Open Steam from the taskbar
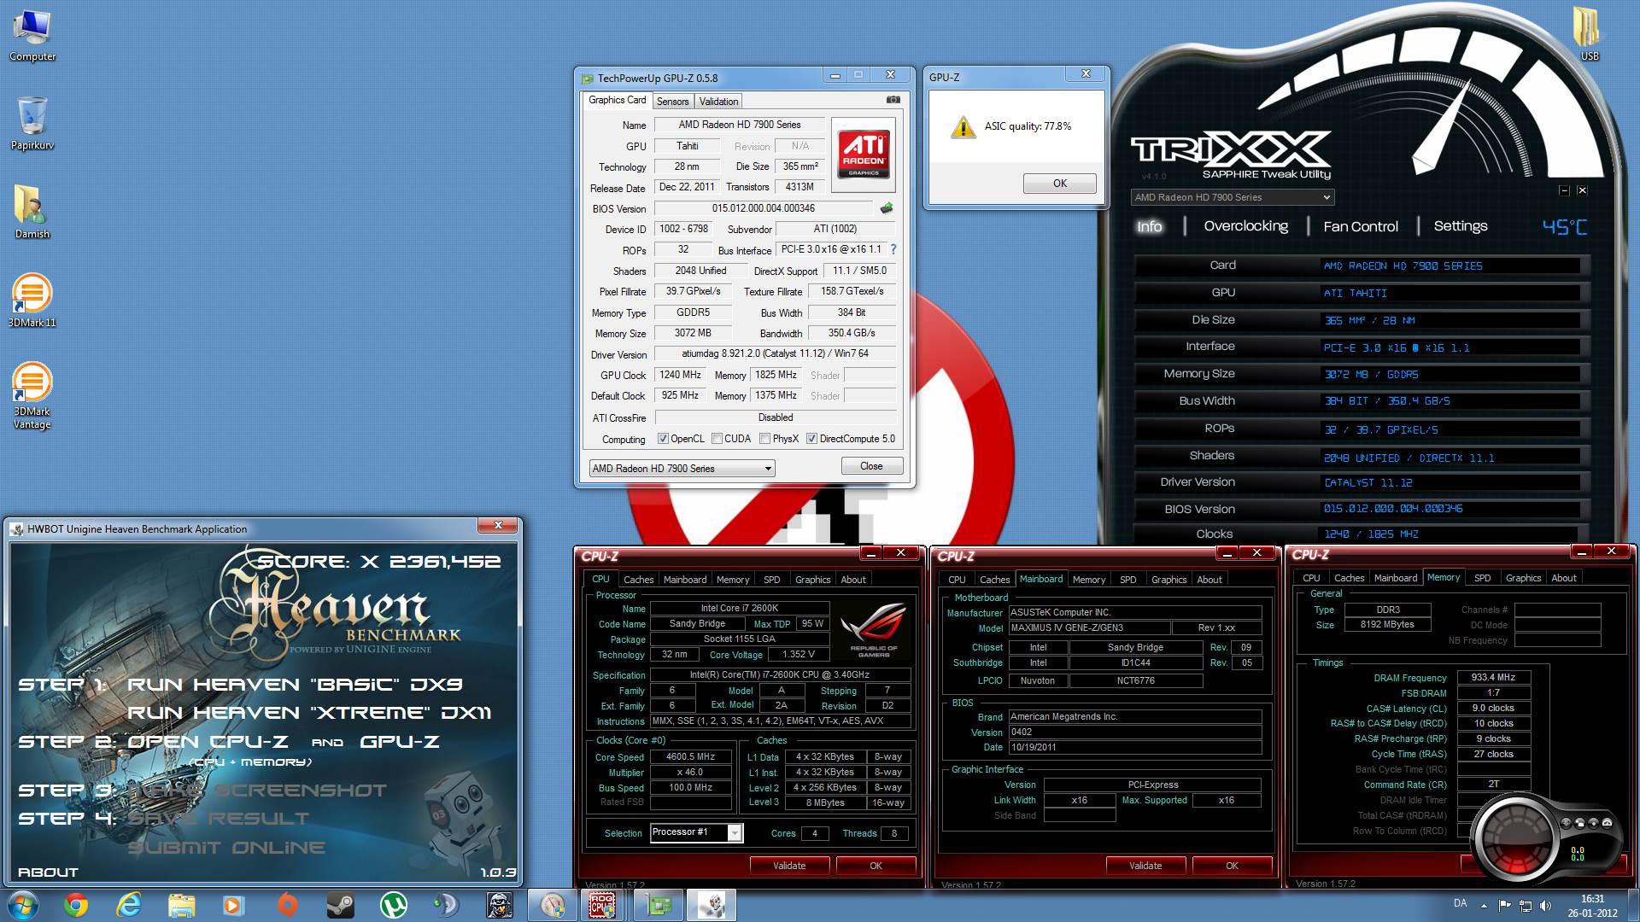The height and width of the screenshot is (922, 1640). 341,905
